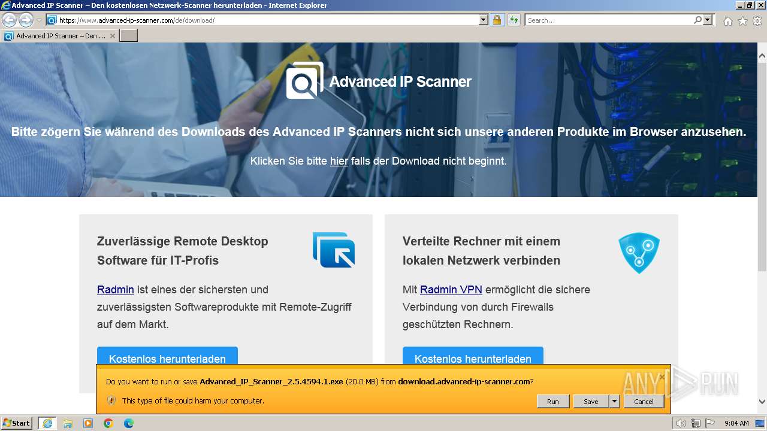The image size is (767, 431).
Task: Launch Microsoft Edge from the taskbar
Action: [x=129, y=423]
